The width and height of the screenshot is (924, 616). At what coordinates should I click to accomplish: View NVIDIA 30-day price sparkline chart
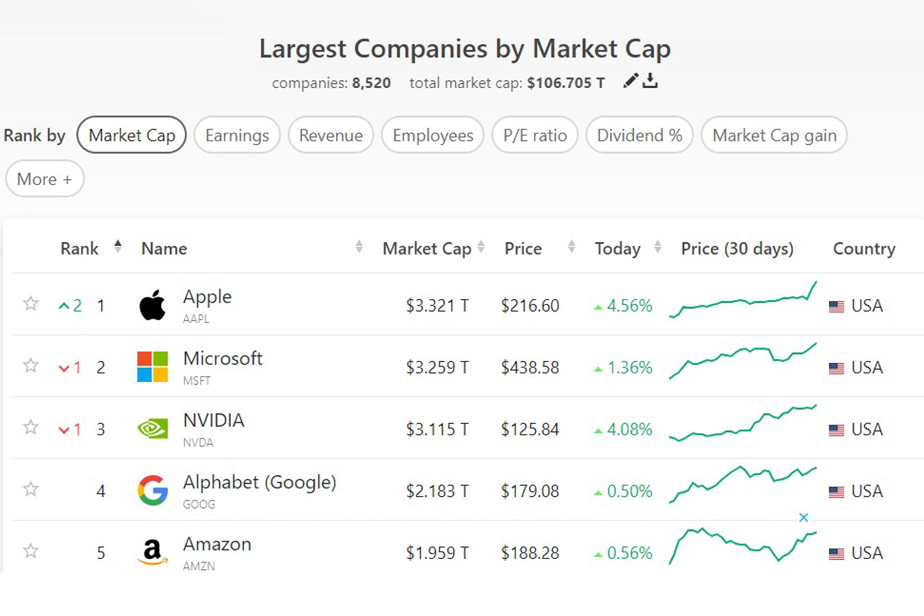(x=743, y=423)
